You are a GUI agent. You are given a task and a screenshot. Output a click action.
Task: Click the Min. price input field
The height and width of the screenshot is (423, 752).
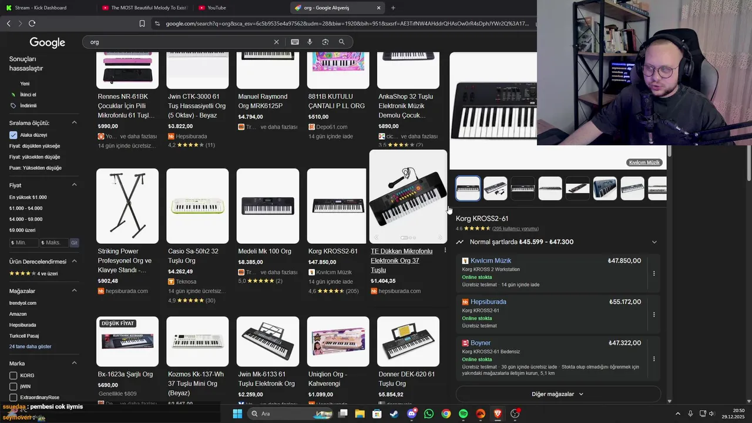click(x=23, y=243)
